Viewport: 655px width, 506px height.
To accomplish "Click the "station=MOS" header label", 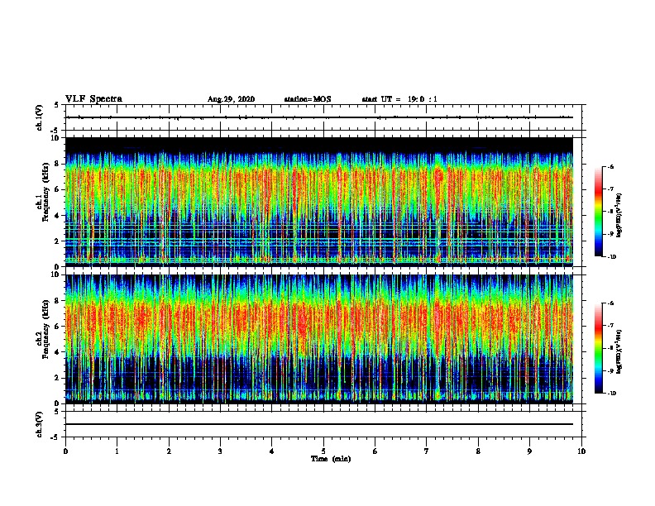I will point(308,99).
